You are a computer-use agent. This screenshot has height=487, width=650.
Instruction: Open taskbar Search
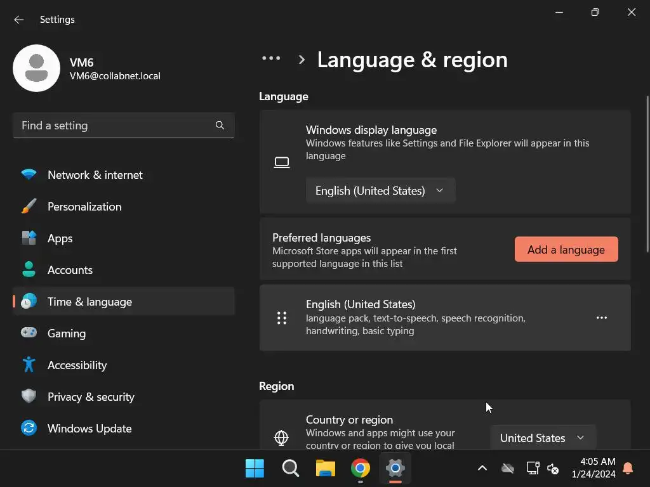(290, 469)
